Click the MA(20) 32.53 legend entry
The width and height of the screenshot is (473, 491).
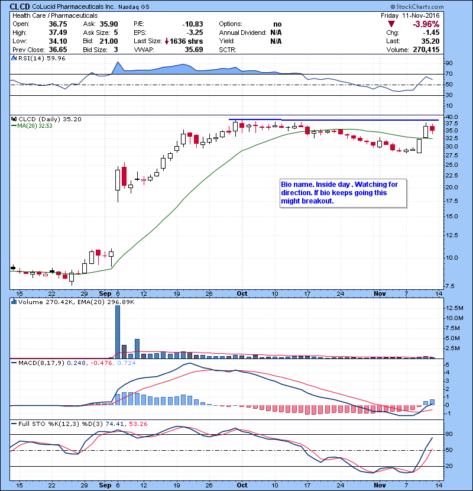coord(35,125)
